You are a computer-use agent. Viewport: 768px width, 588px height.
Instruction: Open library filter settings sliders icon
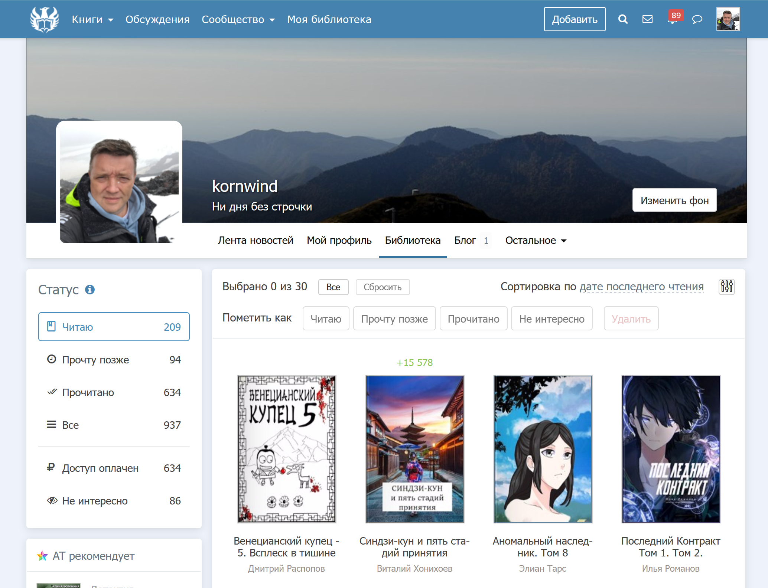pos(726,287)
